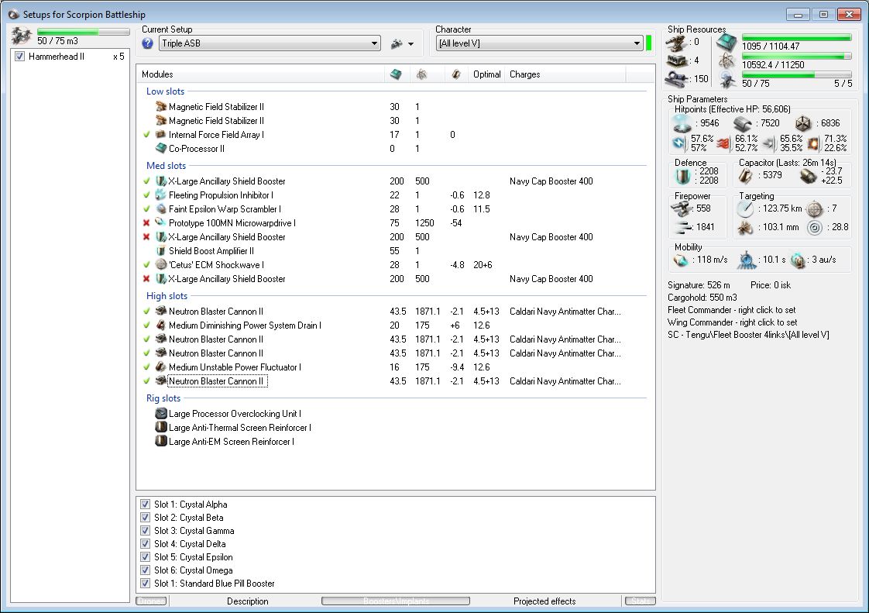869x613 pixels.
Task: Click the Fleeting Propulsion Inhibitor module icon
Action: [161, 195]
